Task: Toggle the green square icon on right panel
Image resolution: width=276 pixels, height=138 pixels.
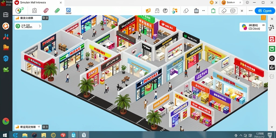Action: (x=272, y=49)
